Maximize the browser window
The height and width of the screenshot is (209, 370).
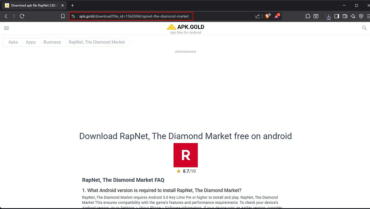click(x=357, y=5)
